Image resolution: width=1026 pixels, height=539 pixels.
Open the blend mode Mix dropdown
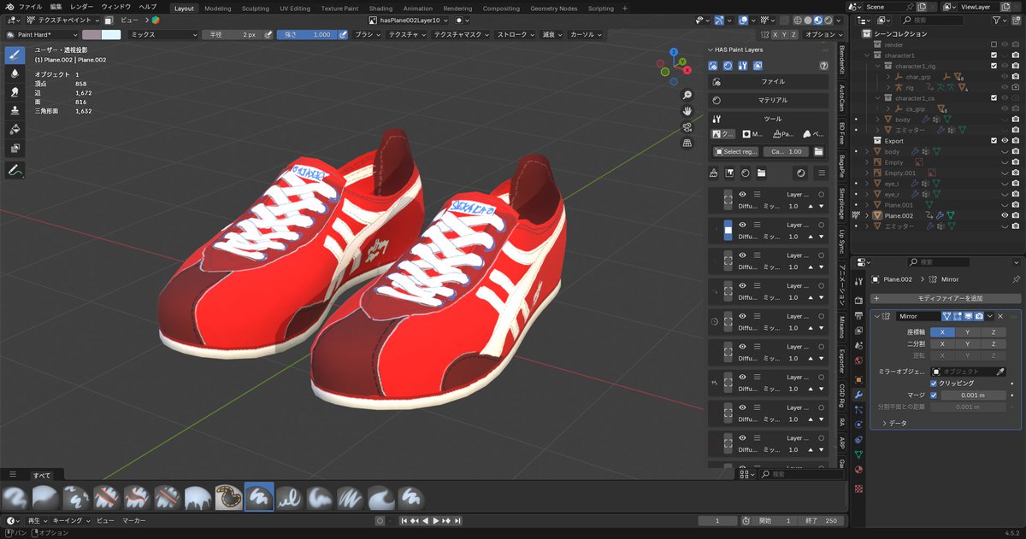(x=163, y=35)
